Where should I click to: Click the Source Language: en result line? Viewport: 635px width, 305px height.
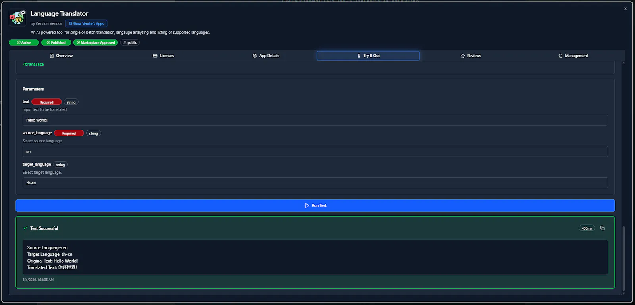click(47, 248)
